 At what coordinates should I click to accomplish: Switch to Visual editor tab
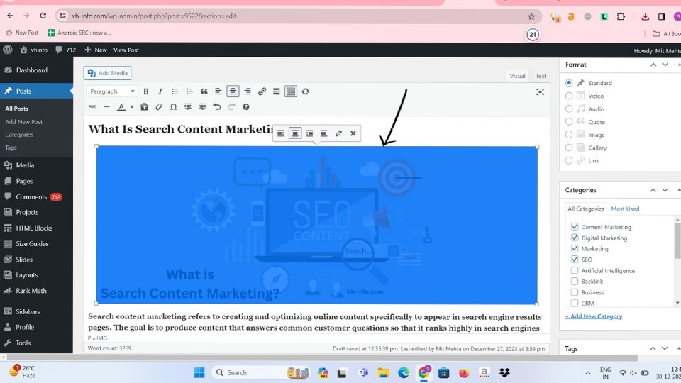(517, 76)
